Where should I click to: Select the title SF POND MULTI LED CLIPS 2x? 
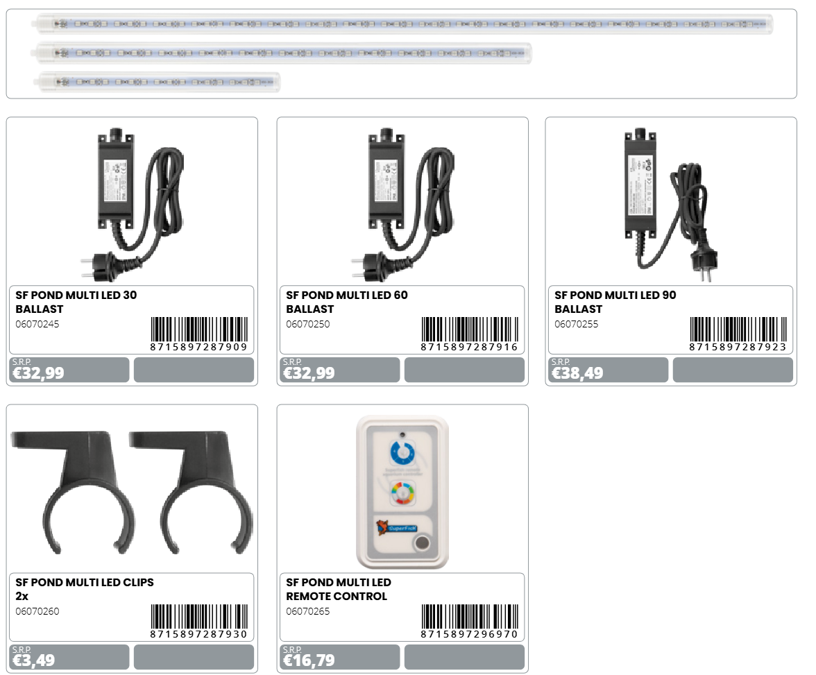85,589
